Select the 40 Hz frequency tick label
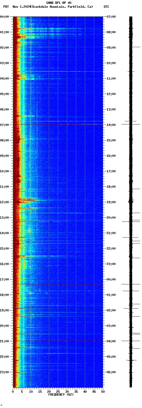This screenshot has height=408, width=142. click(85, 392)
